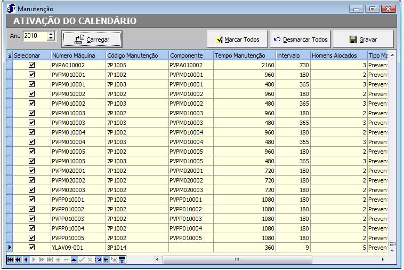
Task: Go to previous record arrow
Action: point(26,260)
